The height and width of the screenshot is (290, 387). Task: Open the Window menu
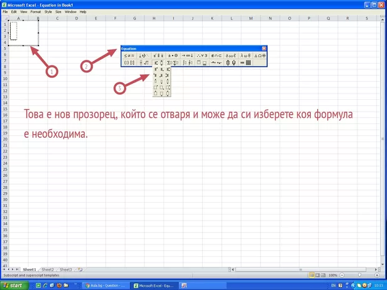(71, 12)
